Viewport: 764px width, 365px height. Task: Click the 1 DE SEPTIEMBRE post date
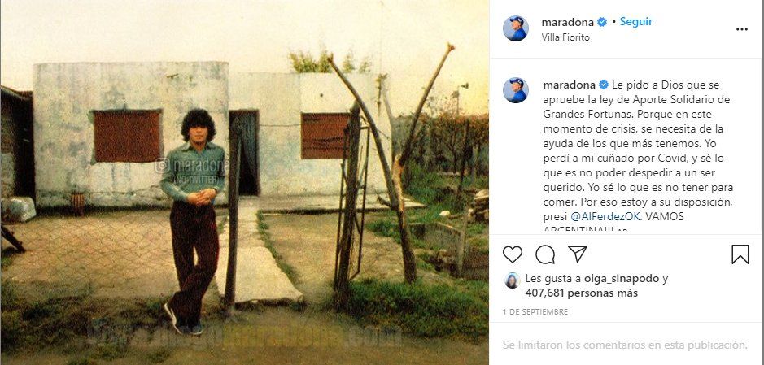[535, 312]
